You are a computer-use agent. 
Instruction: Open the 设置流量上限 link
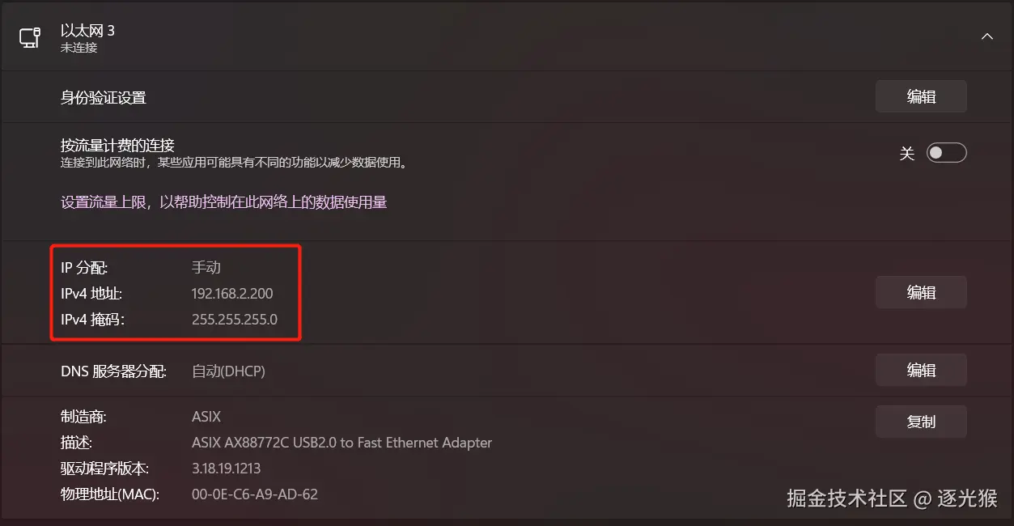point(224,202)
